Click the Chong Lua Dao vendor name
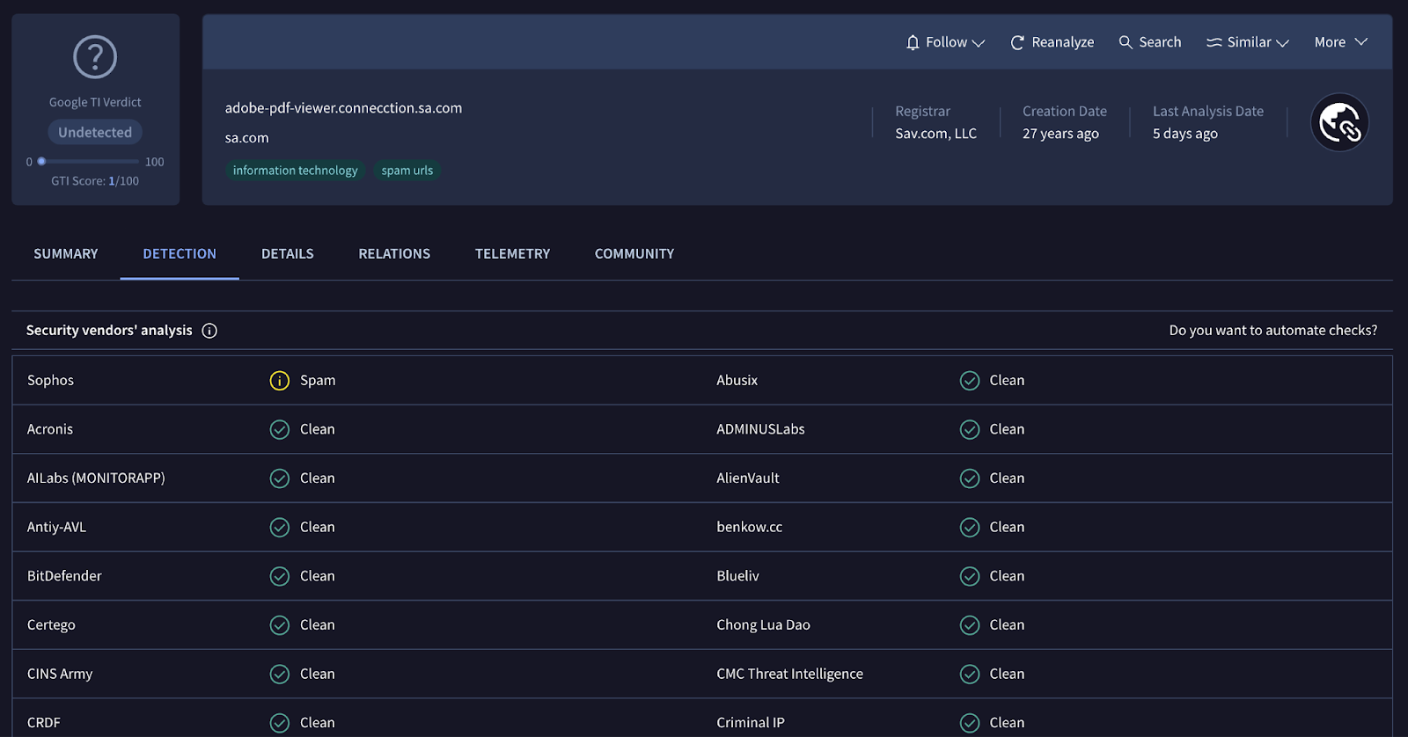This screenshot has height=737, width=1408. coord(763,625)
